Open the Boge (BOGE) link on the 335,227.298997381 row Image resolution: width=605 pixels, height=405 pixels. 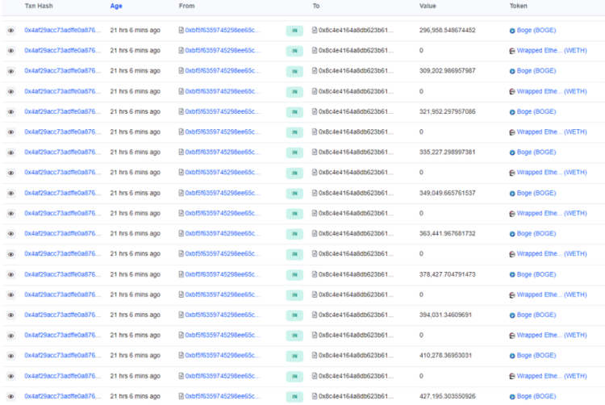point(536,152)
